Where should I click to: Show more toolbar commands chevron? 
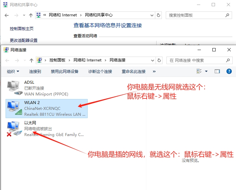pyautogui.click(x=154, y=71)
